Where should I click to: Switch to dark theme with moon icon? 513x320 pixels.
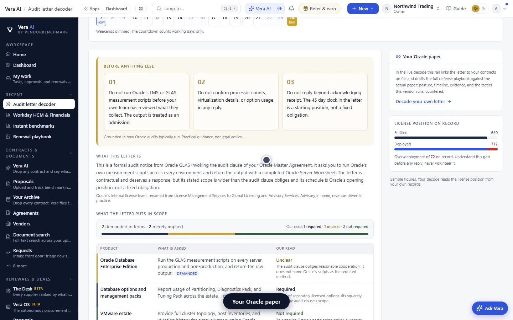pyautogui.click(x=483, y=9)
